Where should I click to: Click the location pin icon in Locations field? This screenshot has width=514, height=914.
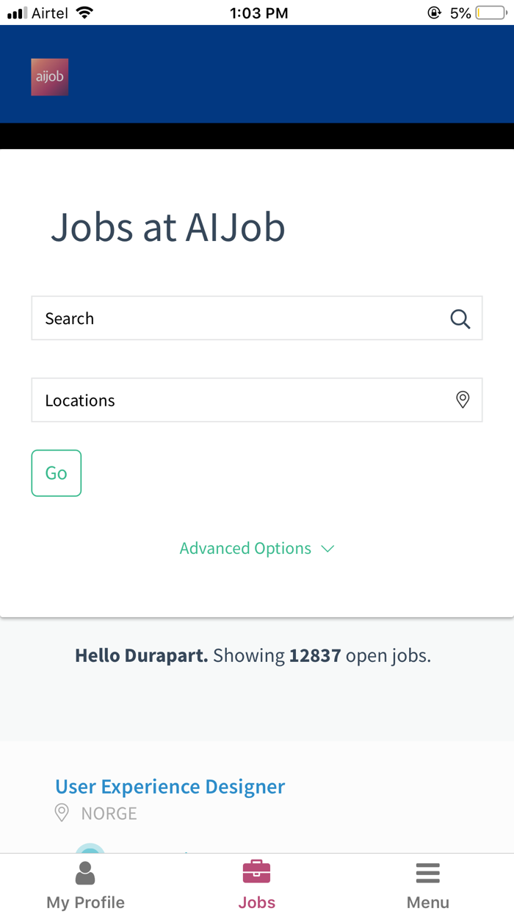tap(463, 400)
